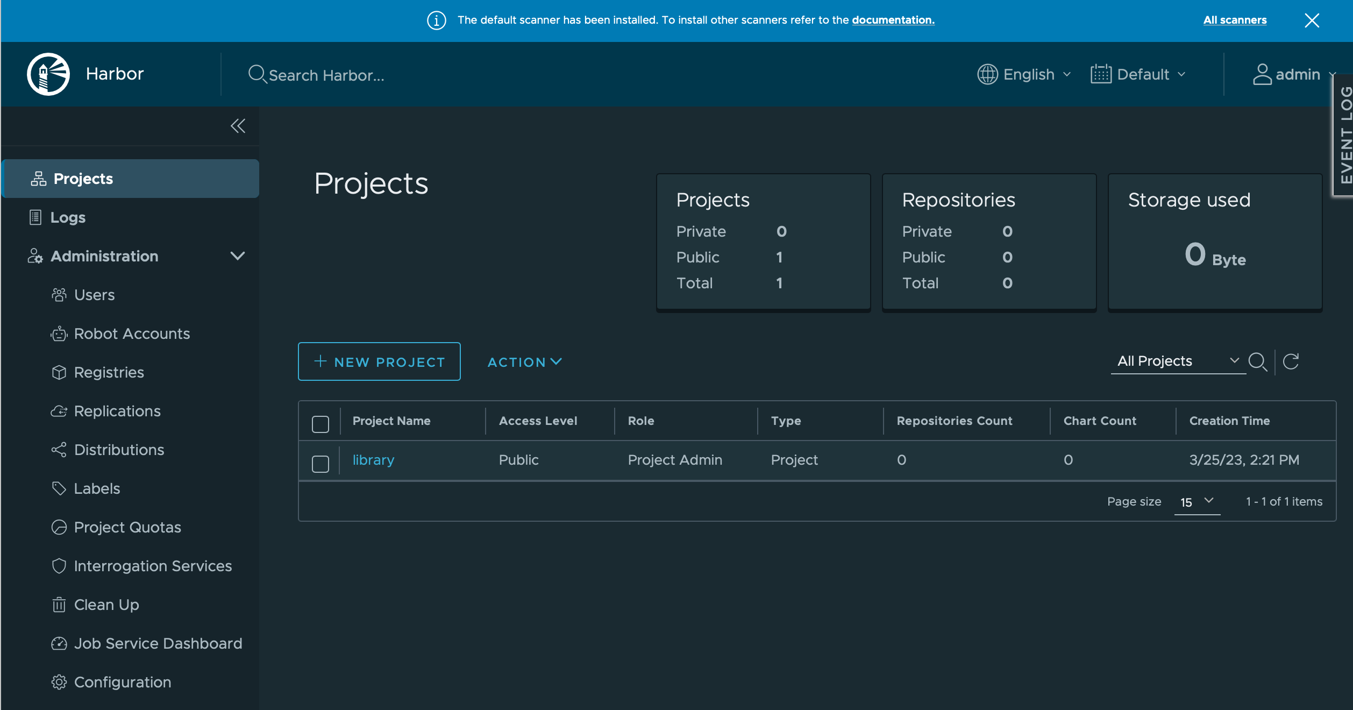This screenshot has width=1353, height=710.
Task: Click the Project Quotas pie icon
Action: tap(59, 527)
